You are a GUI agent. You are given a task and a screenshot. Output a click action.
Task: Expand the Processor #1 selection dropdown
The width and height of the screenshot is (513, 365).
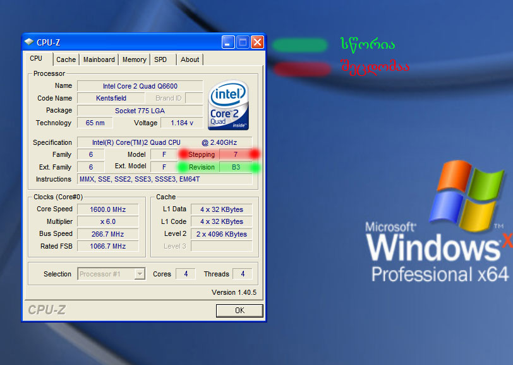tap(140, 274)
